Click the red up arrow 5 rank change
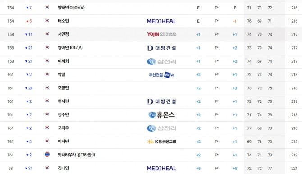302x174 pixels. [x=29, y=21]
